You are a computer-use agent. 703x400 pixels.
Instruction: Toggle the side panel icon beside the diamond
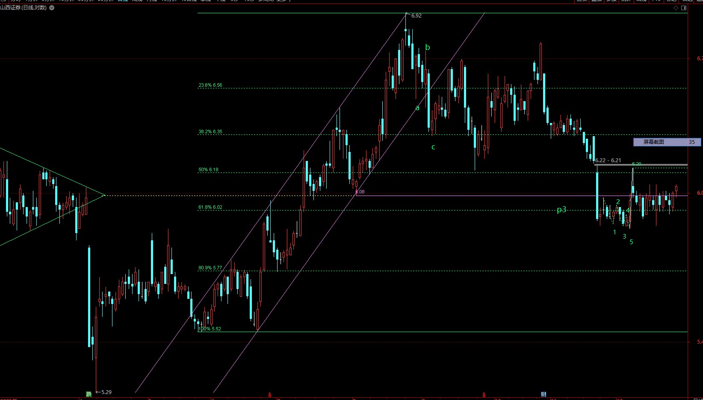tap(684, 8)
